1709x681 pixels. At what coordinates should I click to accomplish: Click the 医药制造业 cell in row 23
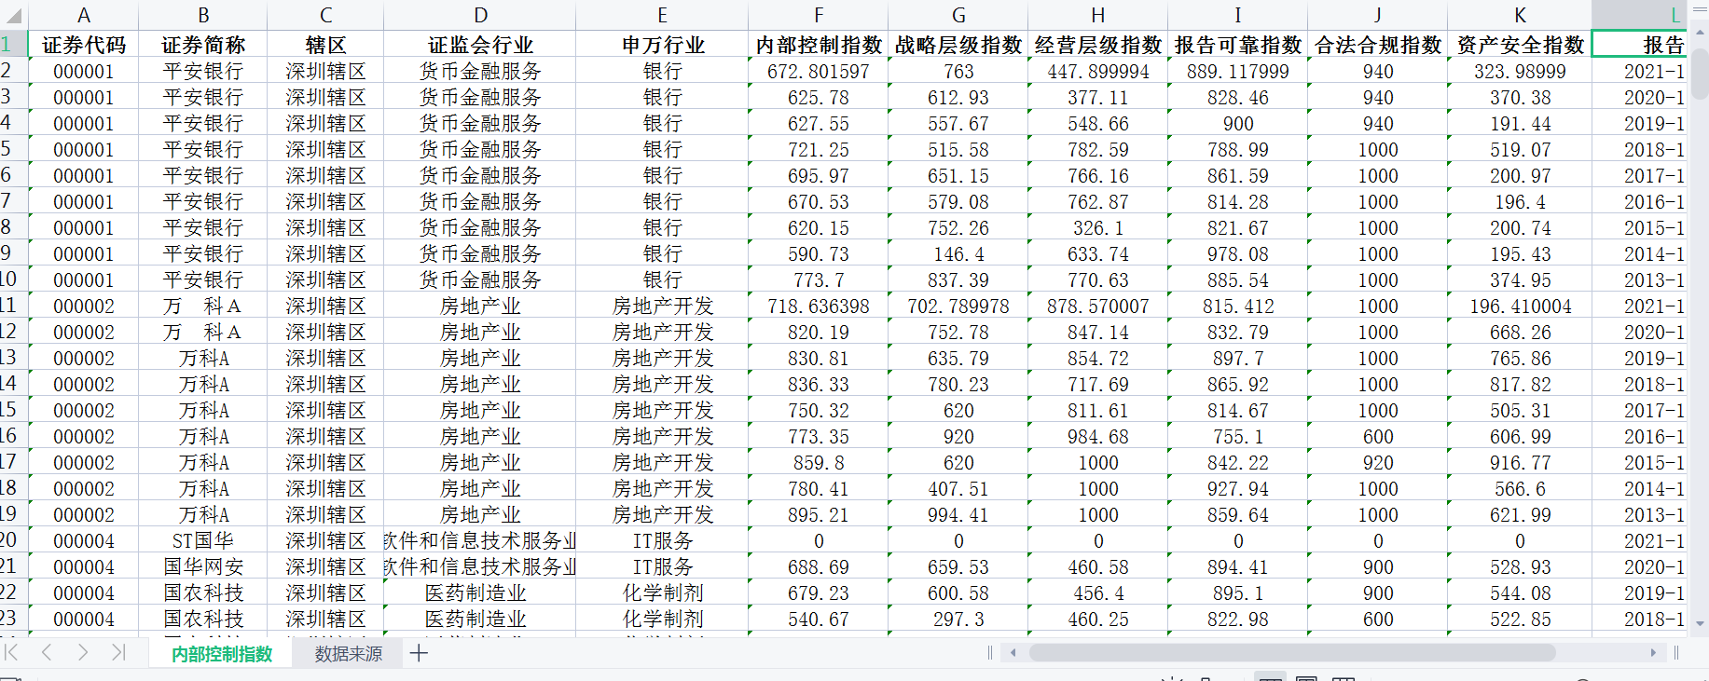480,619
